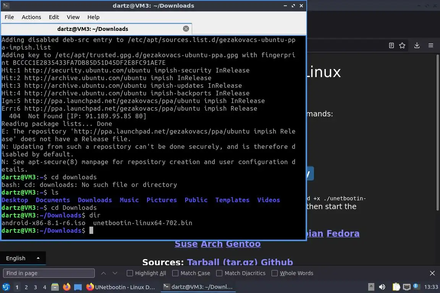Open the Help menu
Viewport: 440px width, 293px height.
click(93, 17)
